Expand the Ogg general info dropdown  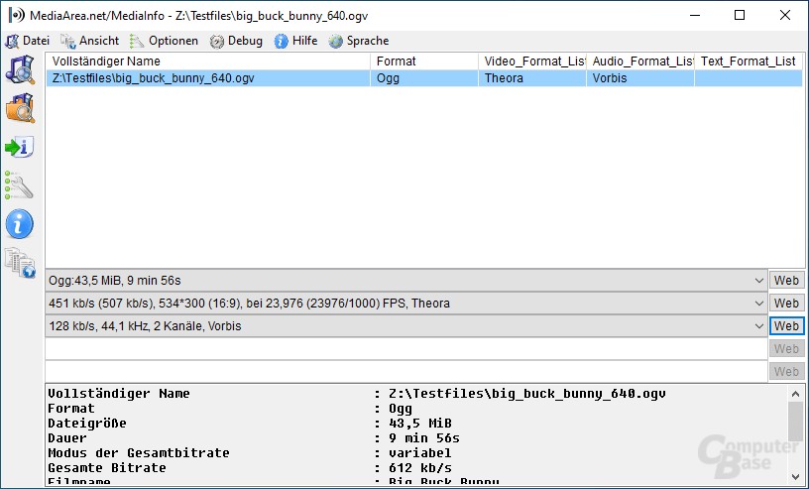759,281
